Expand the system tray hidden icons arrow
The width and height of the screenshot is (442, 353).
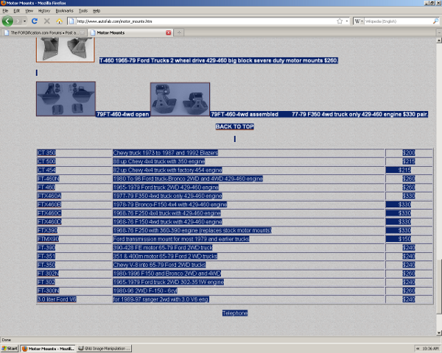(418, 349)
